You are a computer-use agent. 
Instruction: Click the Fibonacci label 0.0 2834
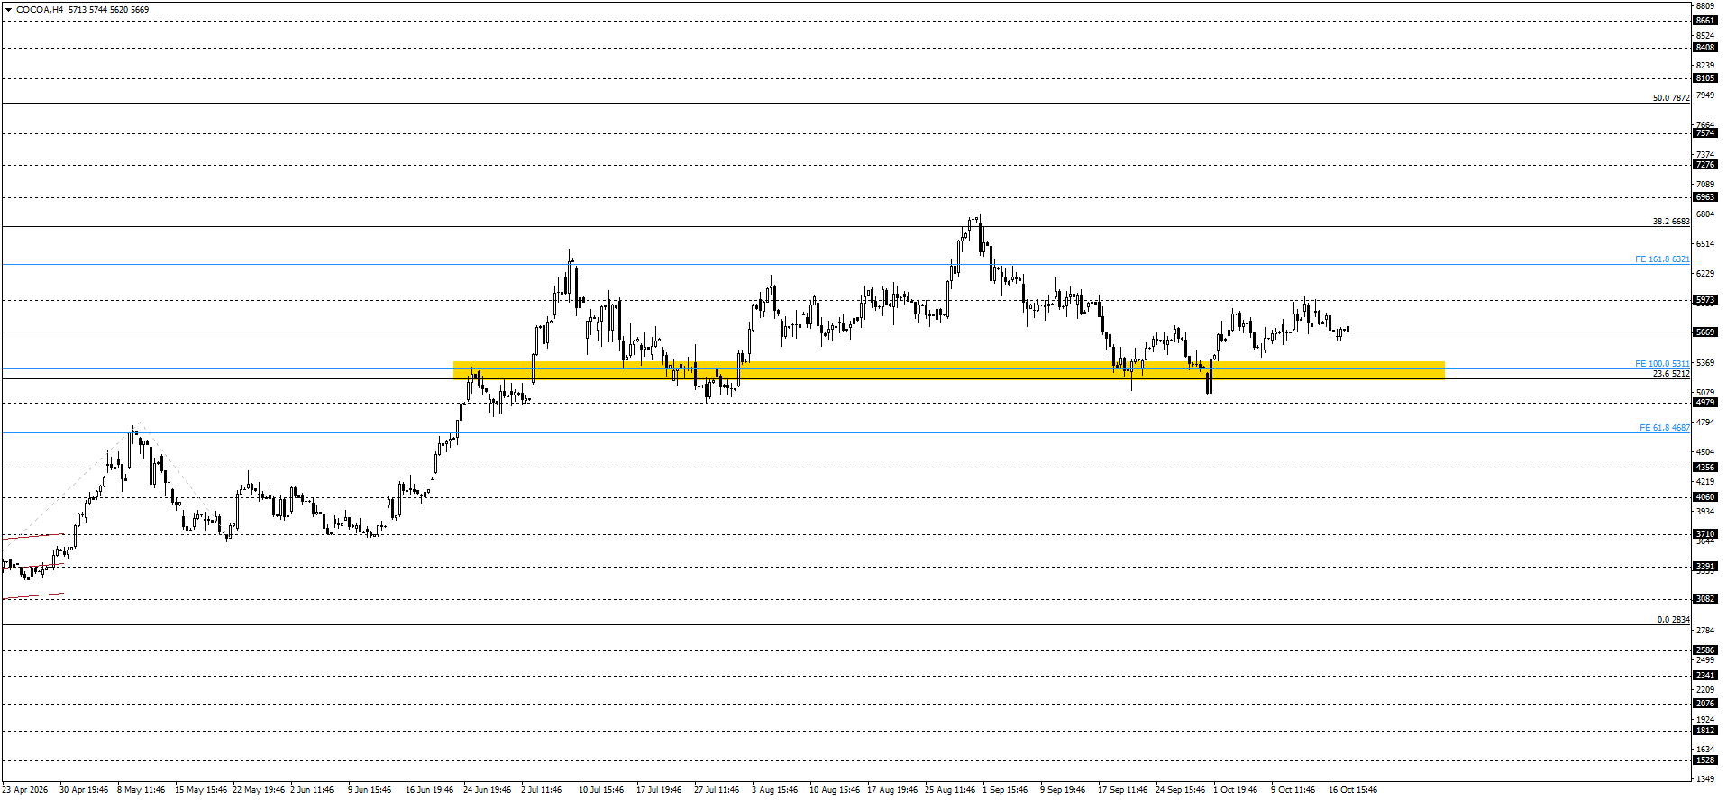pos(1674,620)
